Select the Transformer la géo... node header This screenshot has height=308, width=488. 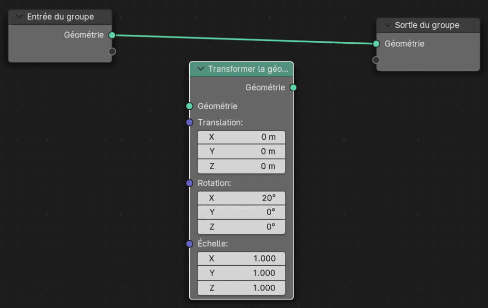tap(248, 69)
